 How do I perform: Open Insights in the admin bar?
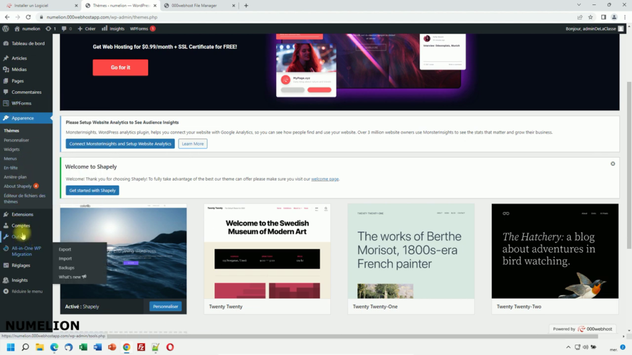pos(114,28)
